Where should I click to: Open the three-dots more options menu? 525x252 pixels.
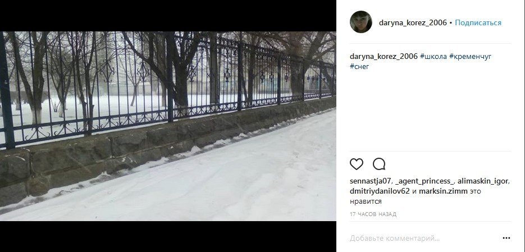tap(506, 239)
